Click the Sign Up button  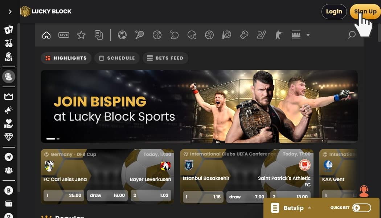pos(365,11)
